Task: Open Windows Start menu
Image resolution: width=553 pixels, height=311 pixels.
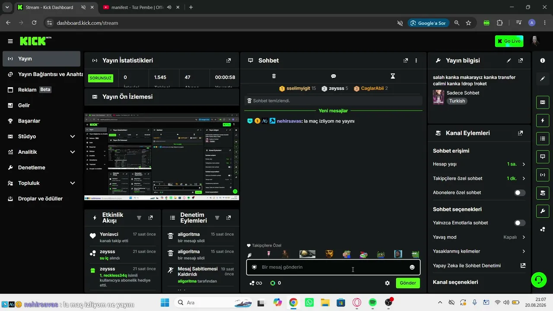Action: tap(165, 302)
